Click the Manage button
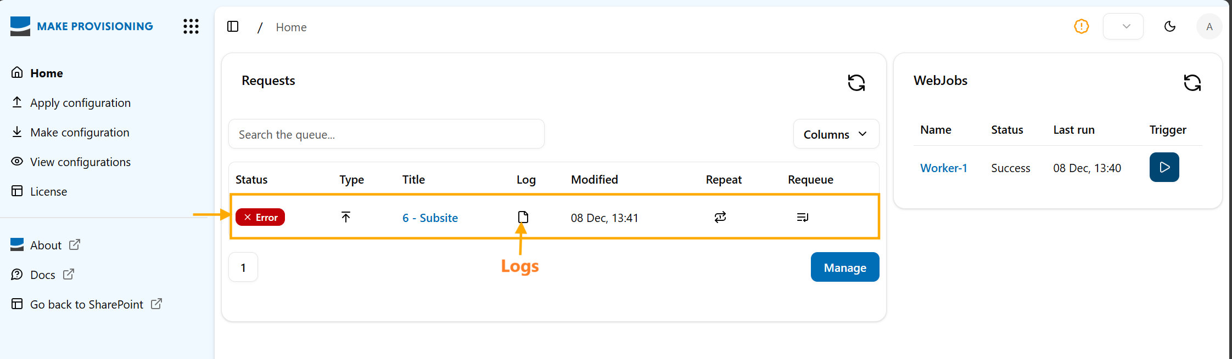This screenshot has width=1232, height=359. coord(844,267)
